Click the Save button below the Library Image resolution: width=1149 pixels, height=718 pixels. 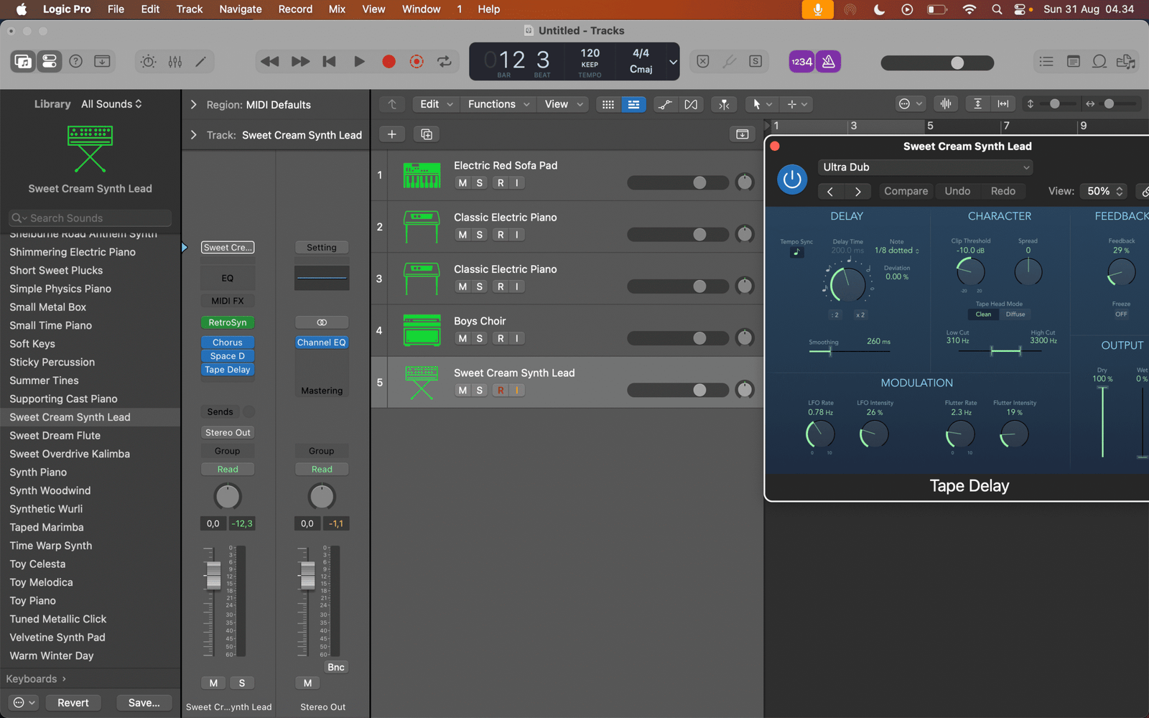click(144, 702)
